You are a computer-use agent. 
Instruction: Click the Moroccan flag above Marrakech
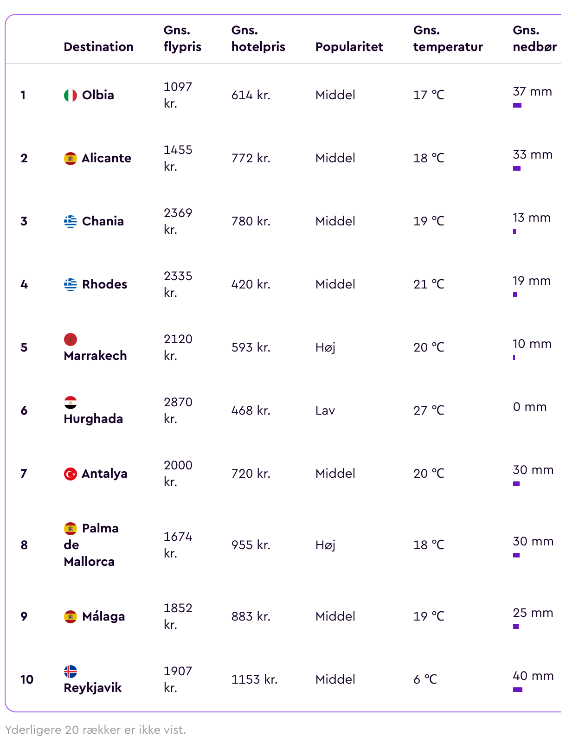coord(71,339)
